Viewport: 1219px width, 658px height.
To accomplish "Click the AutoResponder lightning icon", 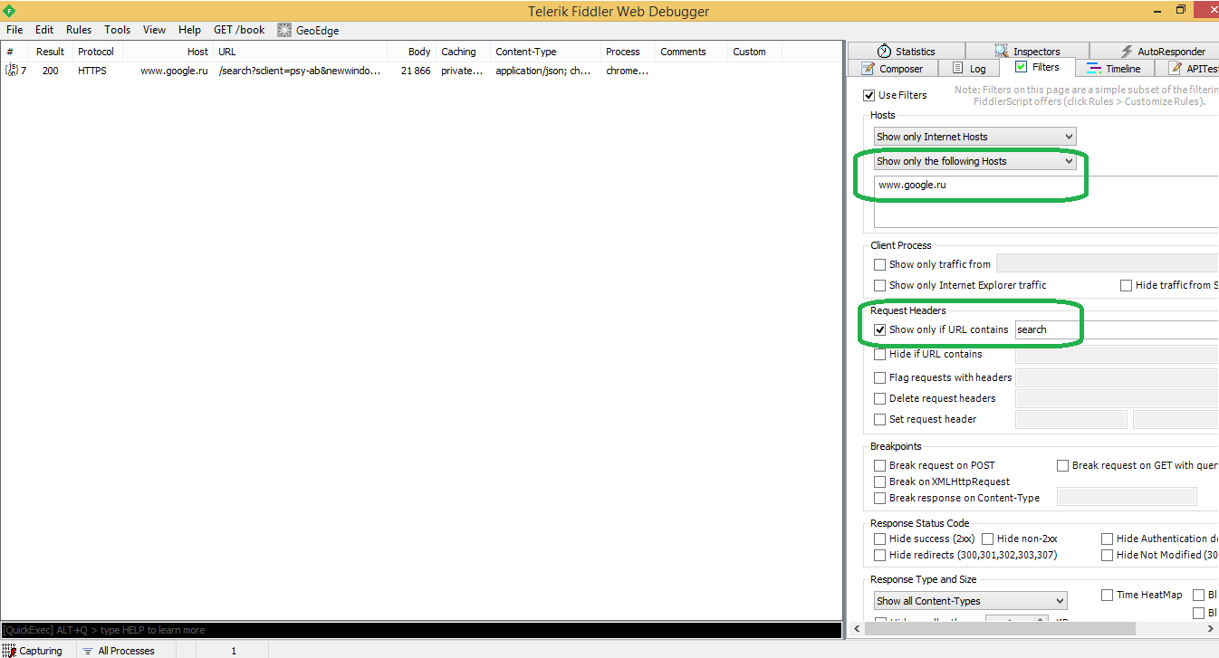I will point(1127,52).
